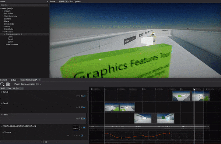Mute the into_the_abyss audio track checkbox

point(84,127)
